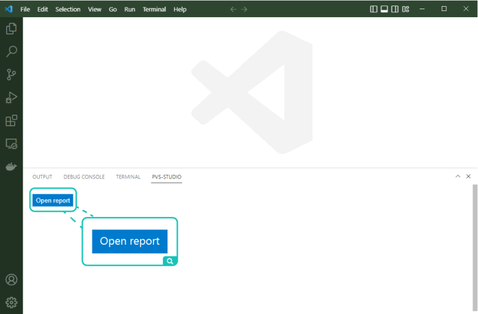Go back using the left arrow

[x=233, y=9]
